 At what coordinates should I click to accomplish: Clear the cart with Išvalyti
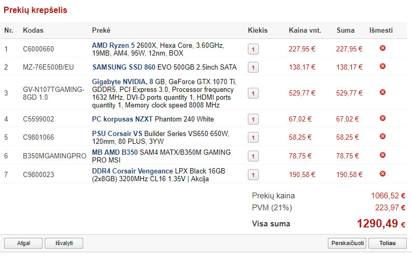(64, 243)
